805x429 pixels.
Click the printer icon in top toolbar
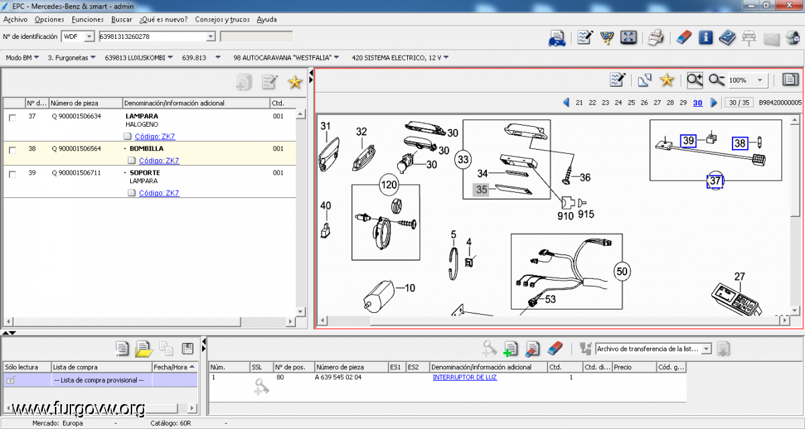657,38
